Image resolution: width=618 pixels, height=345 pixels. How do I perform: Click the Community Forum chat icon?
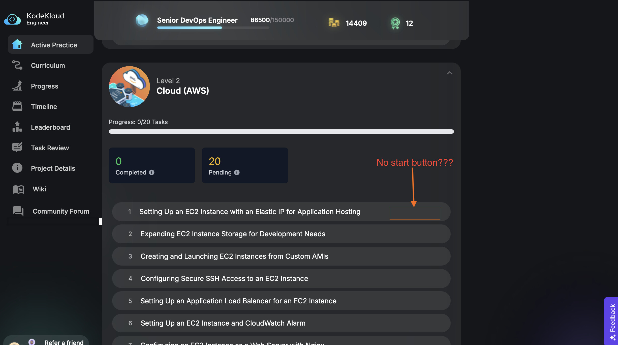(18, 211)
